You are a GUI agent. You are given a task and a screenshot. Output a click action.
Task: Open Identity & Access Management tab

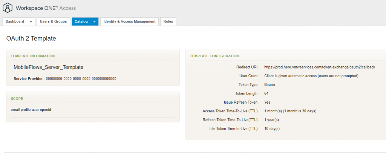(130, 21)
